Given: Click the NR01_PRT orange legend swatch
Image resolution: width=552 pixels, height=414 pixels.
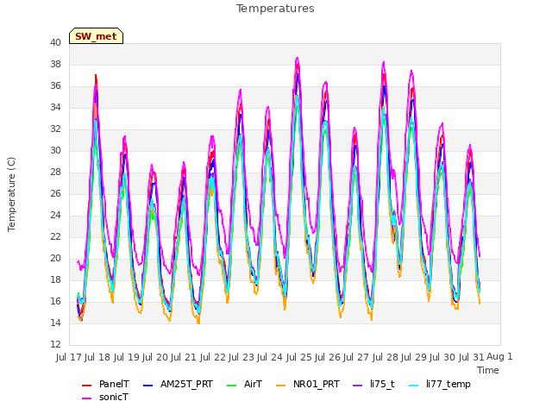Looking at the screenshot, I should [280, 386].
